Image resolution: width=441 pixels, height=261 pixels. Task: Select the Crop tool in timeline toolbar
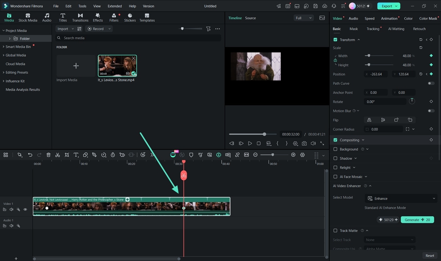[x=67, y=155]
